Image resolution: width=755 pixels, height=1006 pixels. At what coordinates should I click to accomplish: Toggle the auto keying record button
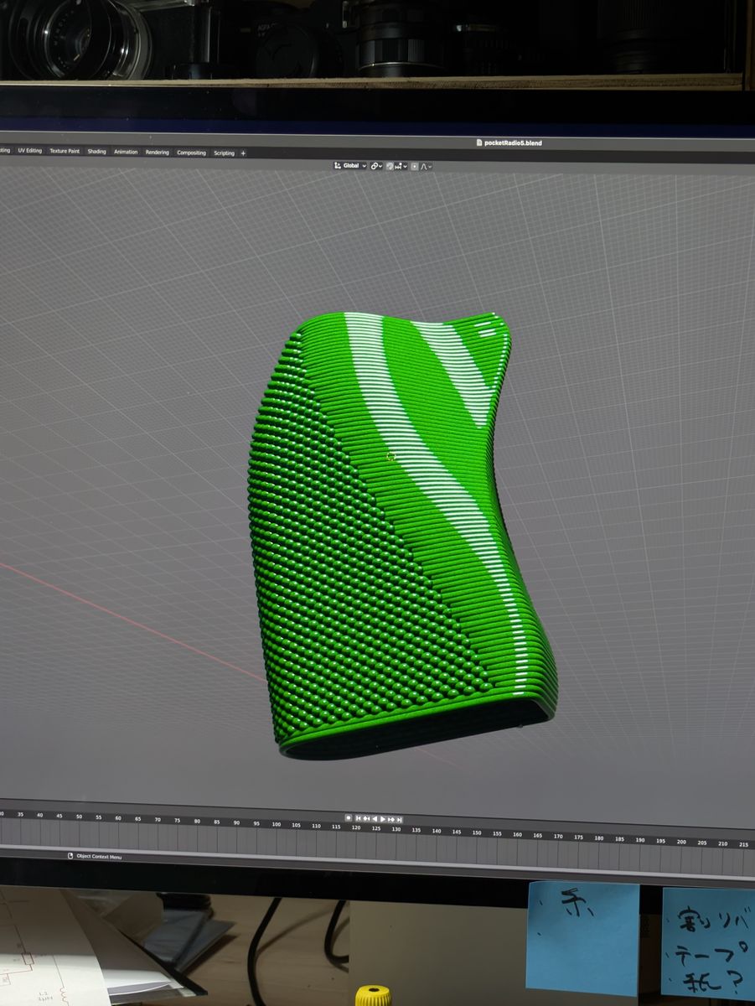coord(348,817)
